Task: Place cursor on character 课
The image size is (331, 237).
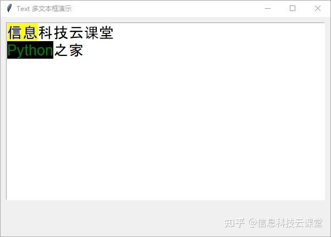Action: (x=91, y=33)
